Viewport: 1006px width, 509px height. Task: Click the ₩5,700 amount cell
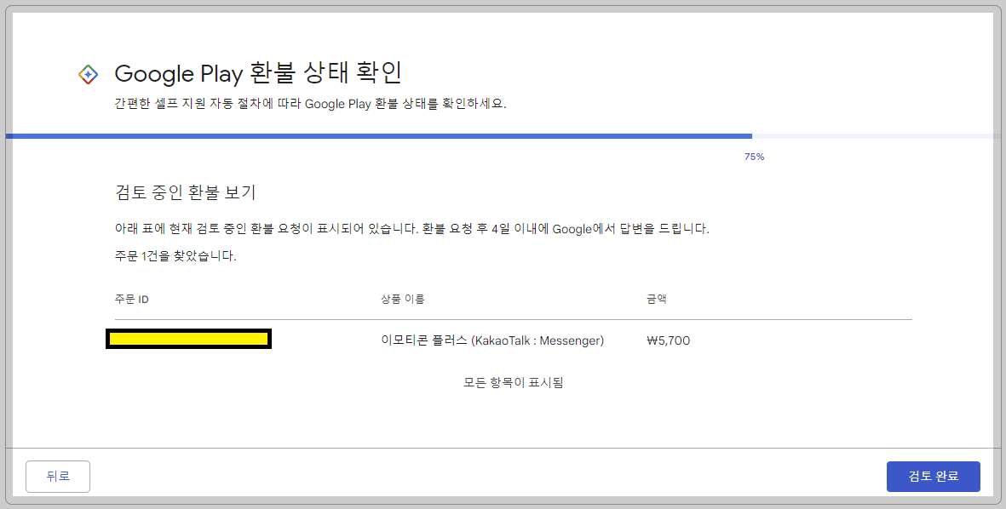(668, 340)
